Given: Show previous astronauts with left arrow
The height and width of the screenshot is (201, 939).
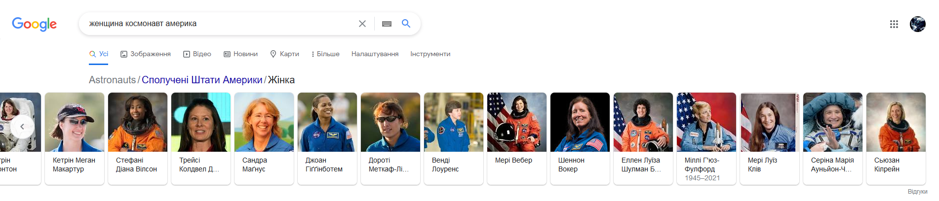Looking at the screenshot, I should point(22,127).
